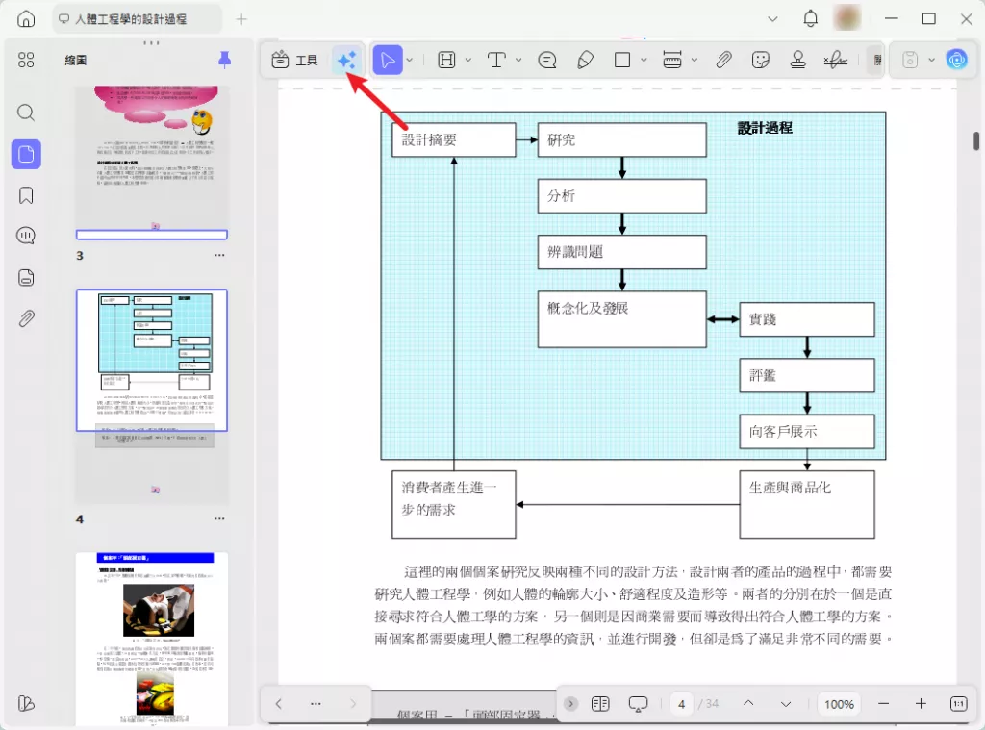Open the 工具 tools menu
Image resolution: width=985 pixels, height=730 pixels.
coord(294,61)
